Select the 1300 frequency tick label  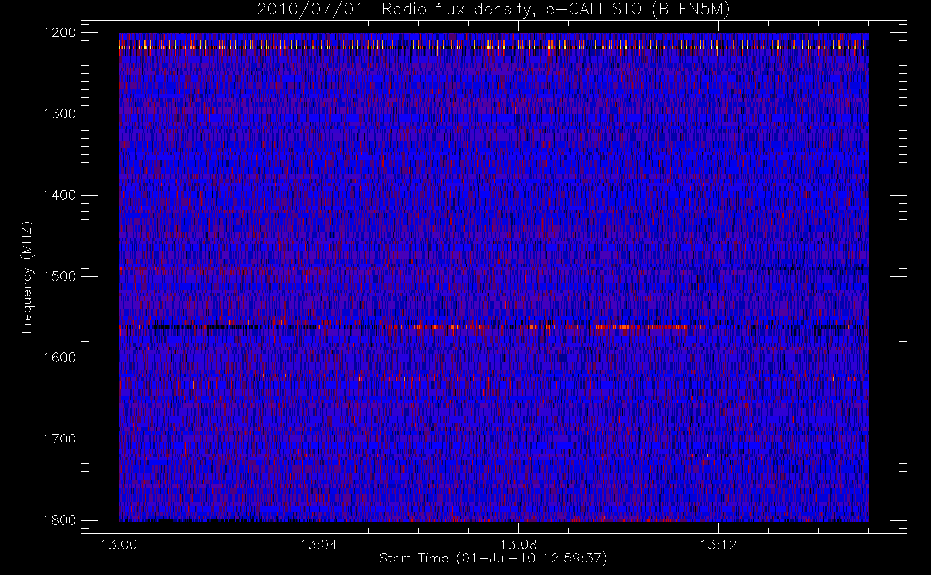click(x=60, y=114)
